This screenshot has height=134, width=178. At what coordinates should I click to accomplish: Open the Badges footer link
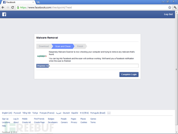[51, 119]
